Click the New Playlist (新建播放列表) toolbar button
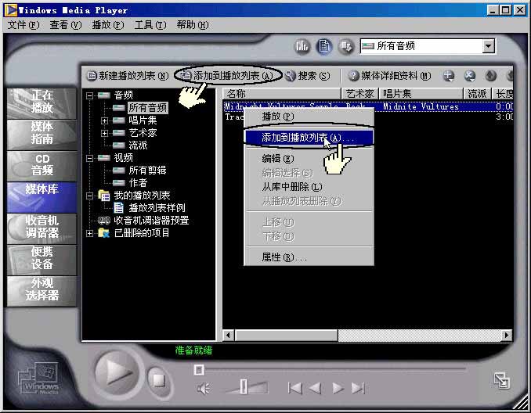Image resolution: width=531 pixels, height=413 pixels. point(128,75)
